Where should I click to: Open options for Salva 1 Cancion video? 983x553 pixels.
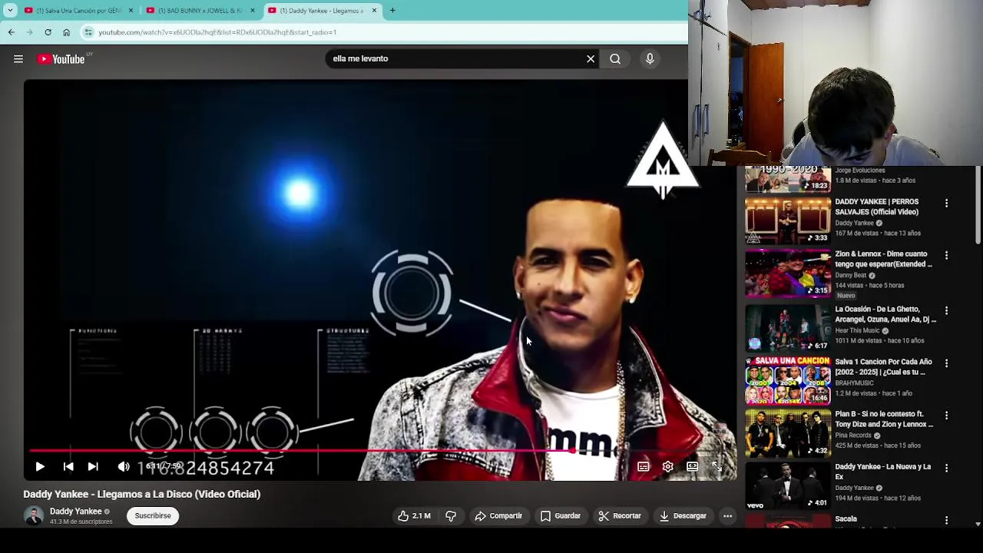[x=946, y=363]
